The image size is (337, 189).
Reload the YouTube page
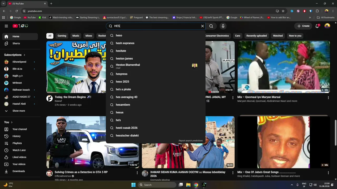(17, 11)
